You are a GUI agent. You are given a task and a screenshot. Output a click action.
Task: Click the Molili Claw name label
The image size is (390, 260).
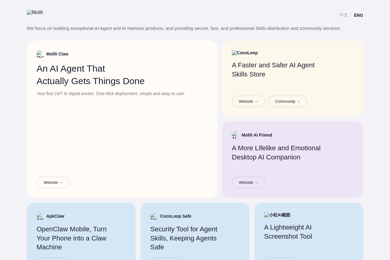pyautogui.click(x=57, y=54)
